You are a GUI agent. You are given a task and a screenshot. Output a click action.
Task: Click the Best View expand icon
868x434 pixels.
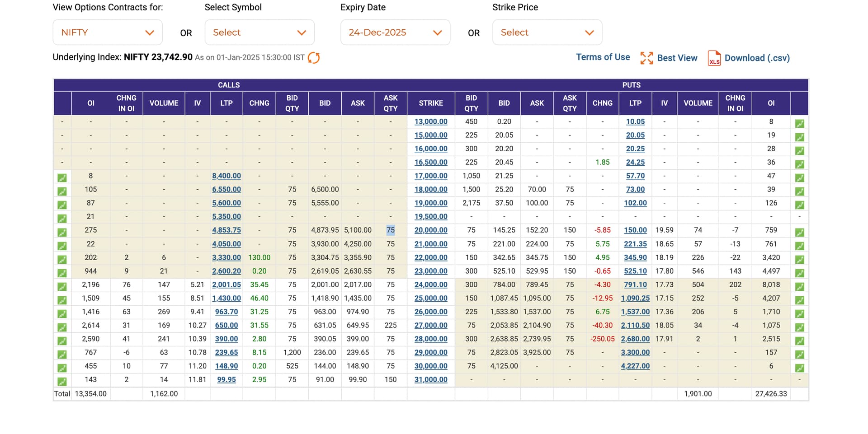pos(646,58)
